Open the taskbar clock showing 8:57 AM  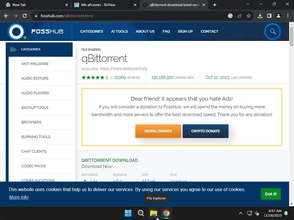pos(273,213)
